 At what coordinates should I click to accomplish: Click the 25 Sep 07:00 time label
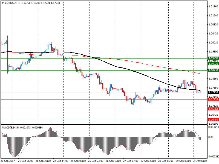pyautogui.click(x=78, y=161)
